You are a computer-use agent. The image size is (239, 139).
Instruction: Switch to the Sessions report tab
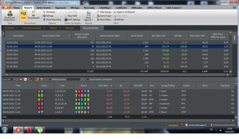70,28
